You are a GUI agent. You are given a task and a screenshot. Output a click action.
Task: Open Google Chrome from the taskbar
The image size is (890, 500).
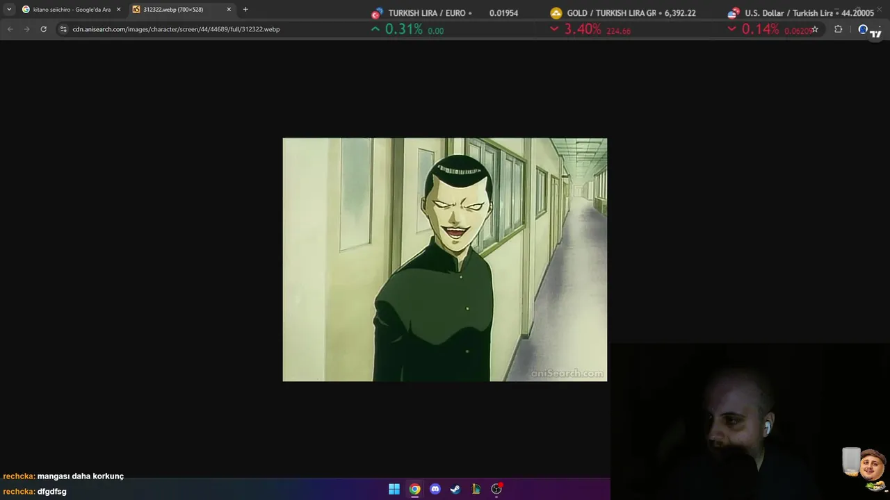coord(414,489)
